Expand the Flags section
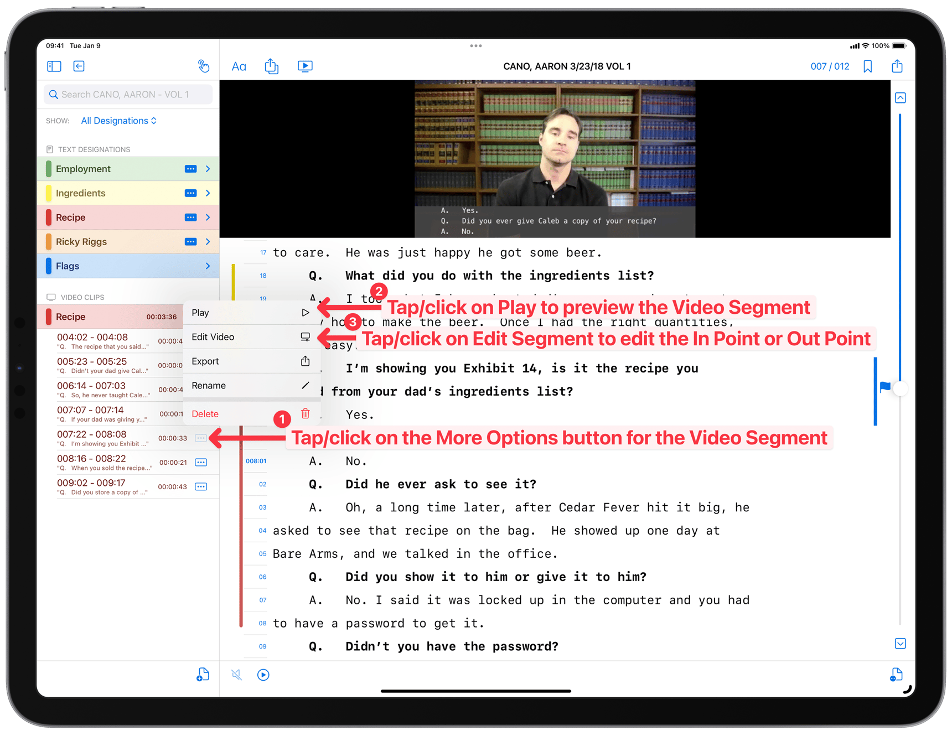Screen dimensions: 952x736 (x=208, y=266)
